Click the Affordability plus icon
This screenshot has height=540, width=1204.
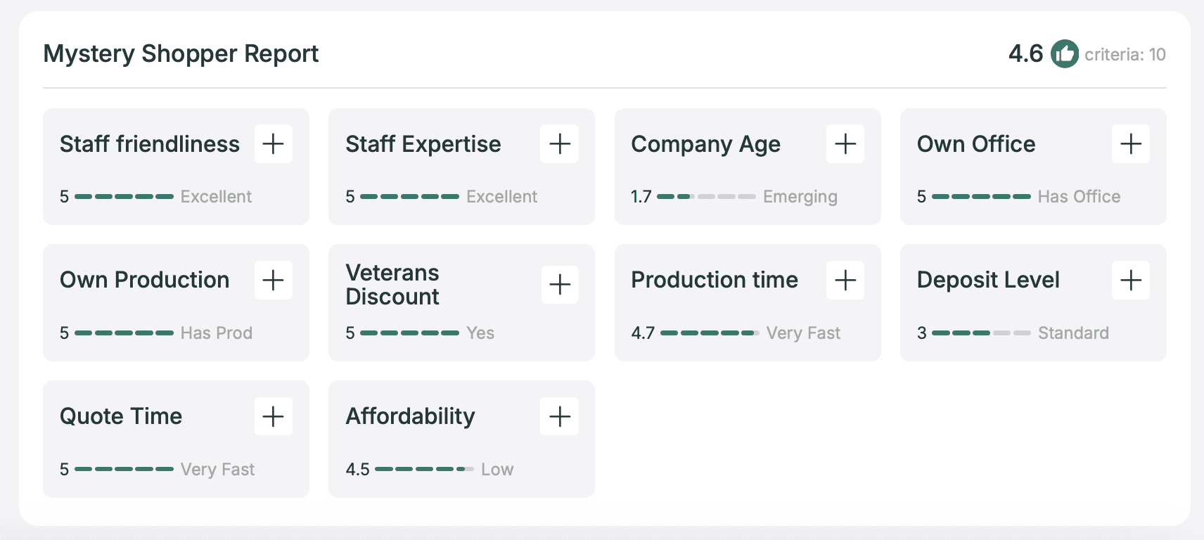[x=559, y=417]
